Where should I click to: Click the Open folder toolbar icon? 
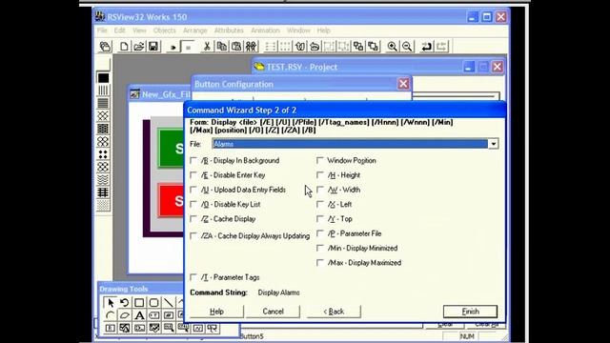coord(139,47)
